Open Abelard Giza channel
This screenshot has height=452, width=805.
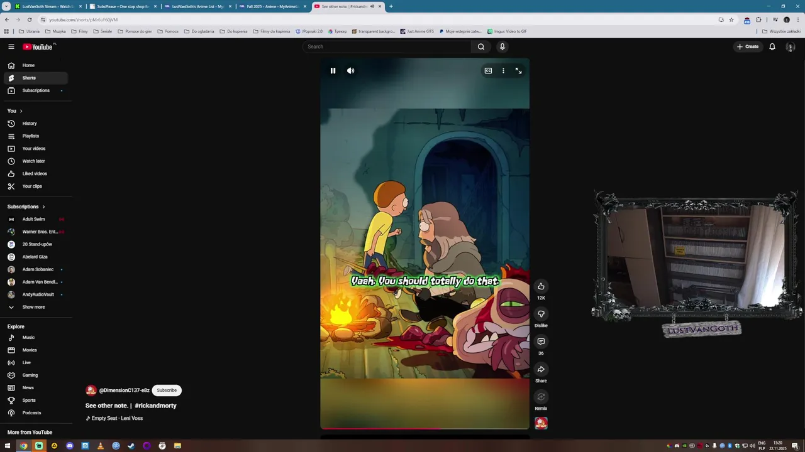point(36,257)
